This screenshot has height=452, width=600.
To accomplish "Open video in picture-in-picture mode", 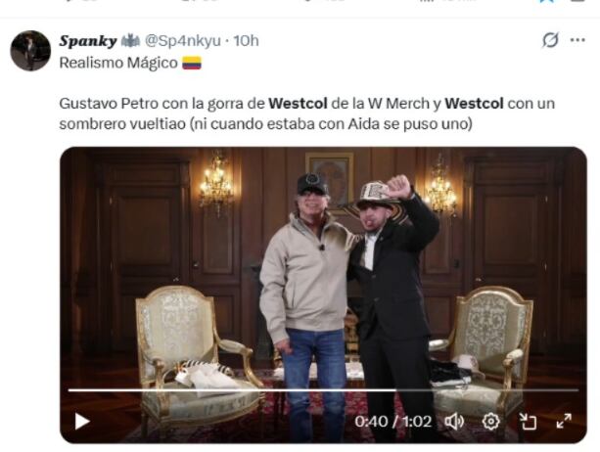I will coord(528,422).
